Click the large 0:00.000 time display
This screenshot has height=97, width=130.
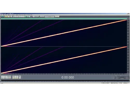(68, 77)
